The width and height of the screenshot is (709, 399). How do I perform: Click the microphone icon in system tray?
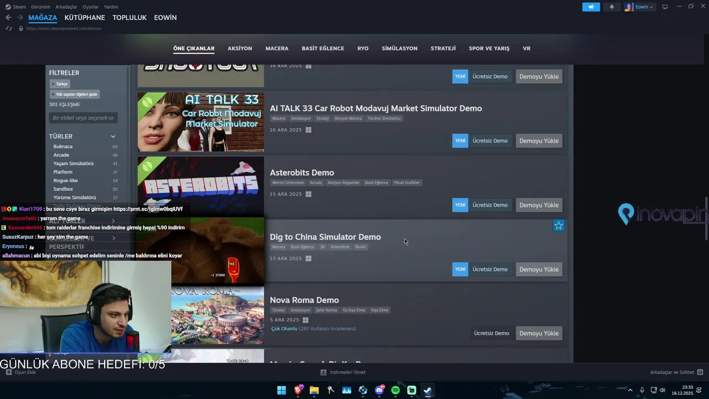[x=642, y=390]
